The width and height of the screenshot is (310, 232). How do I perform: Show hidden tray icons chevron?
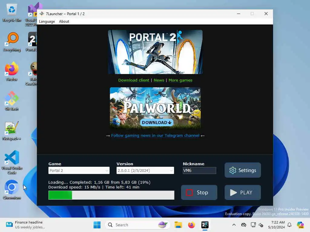(x=234, y=225)
